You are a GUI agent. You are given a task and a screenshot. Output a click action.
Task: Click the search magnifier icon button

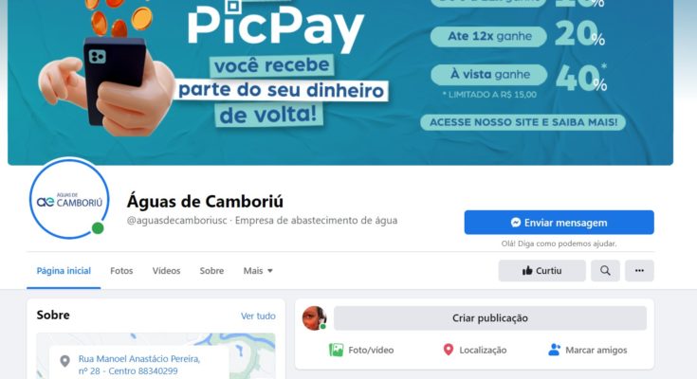(605, 271)
